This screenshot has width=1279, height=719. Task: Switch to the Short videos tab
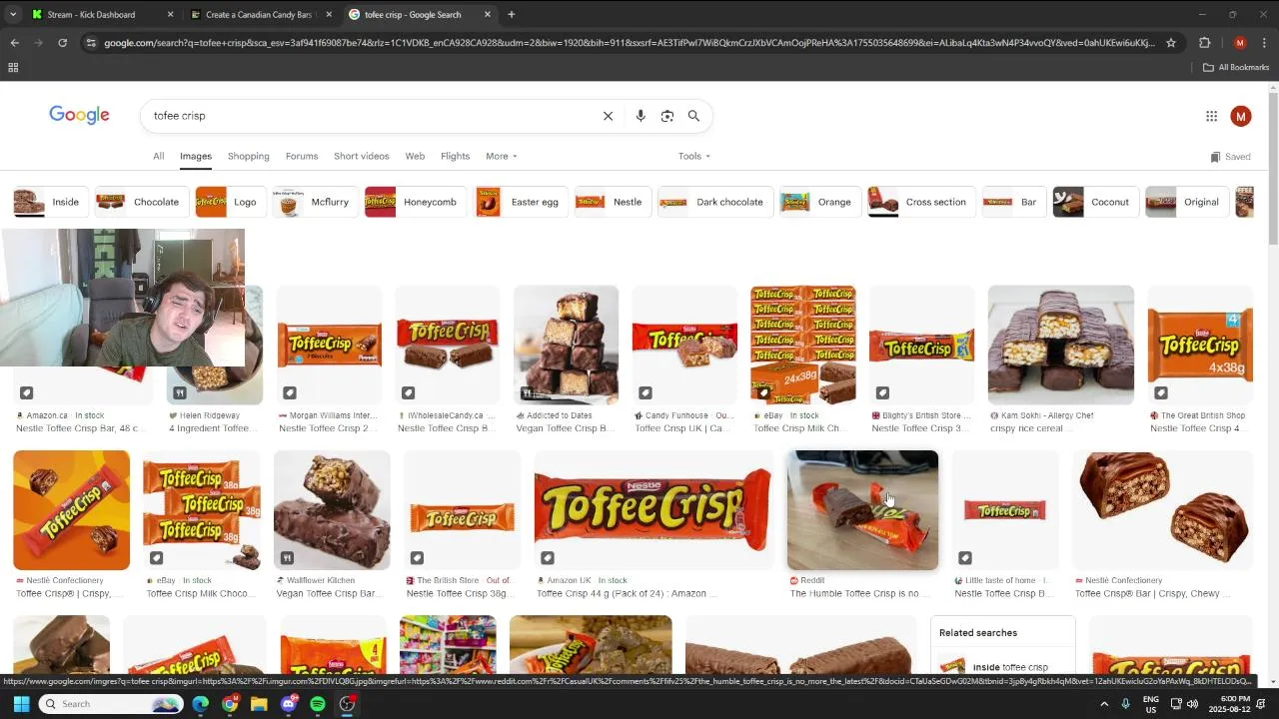point(362,156)
